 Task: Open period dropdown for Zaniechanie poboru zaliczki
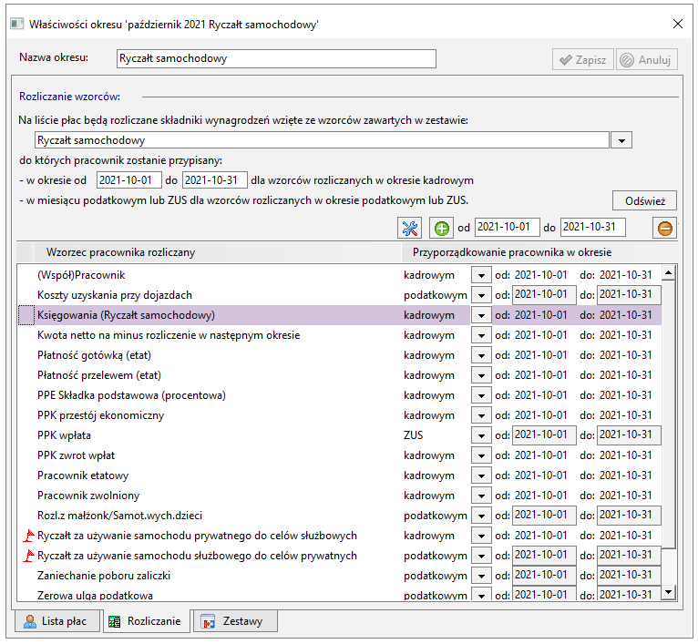click(x=481, y=576)
